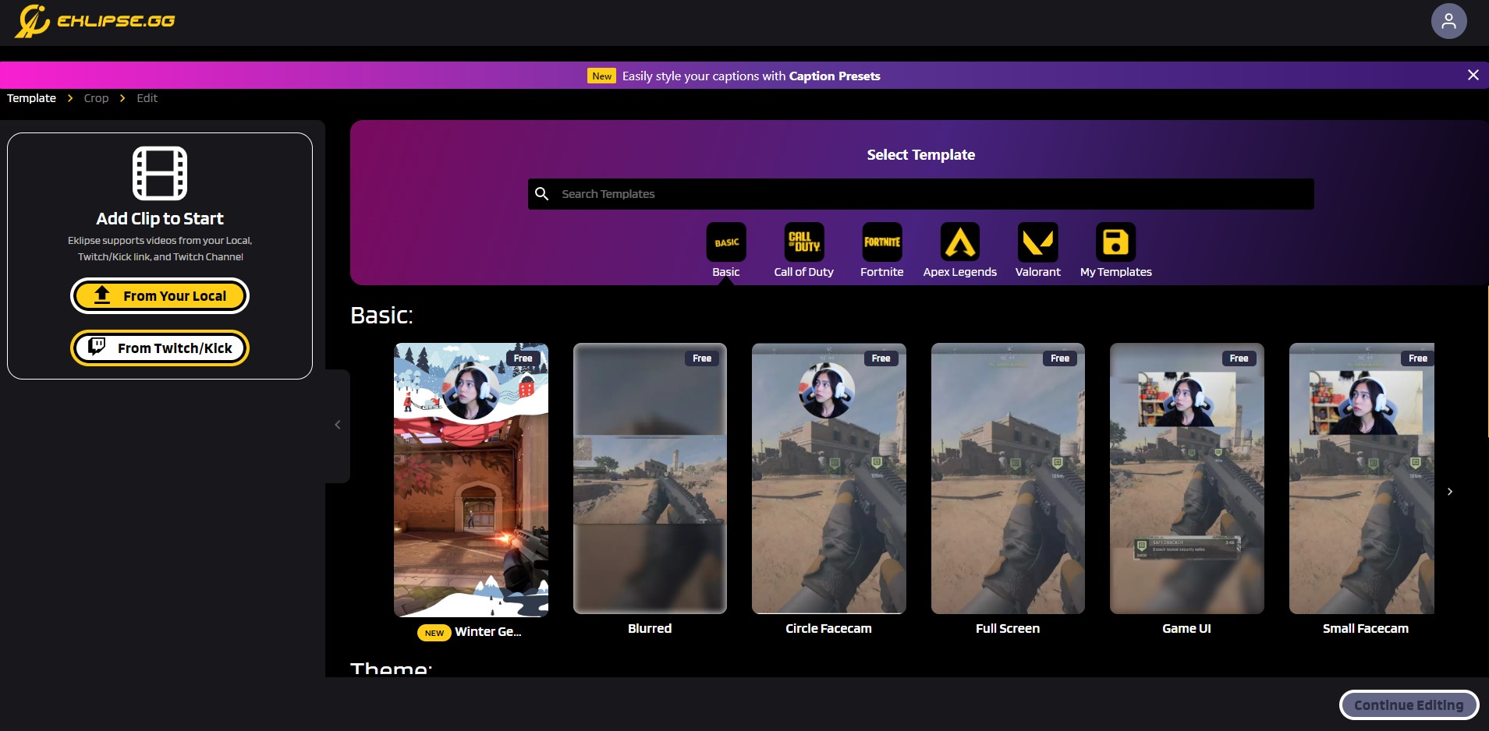Click the "Select Template" heading text
Viewport: 1489px width, 731px height.
tap(921, 155)
